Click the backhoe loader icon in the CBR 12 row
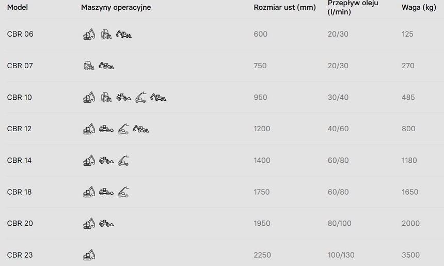Viewport: 444px width, 266px height. tap(140, 129)
